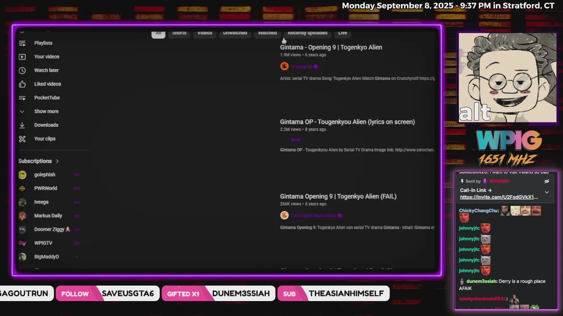Click first emote after ChickyChangChu
The width and height of the screenshot is (563, 316).
(505, 211)
